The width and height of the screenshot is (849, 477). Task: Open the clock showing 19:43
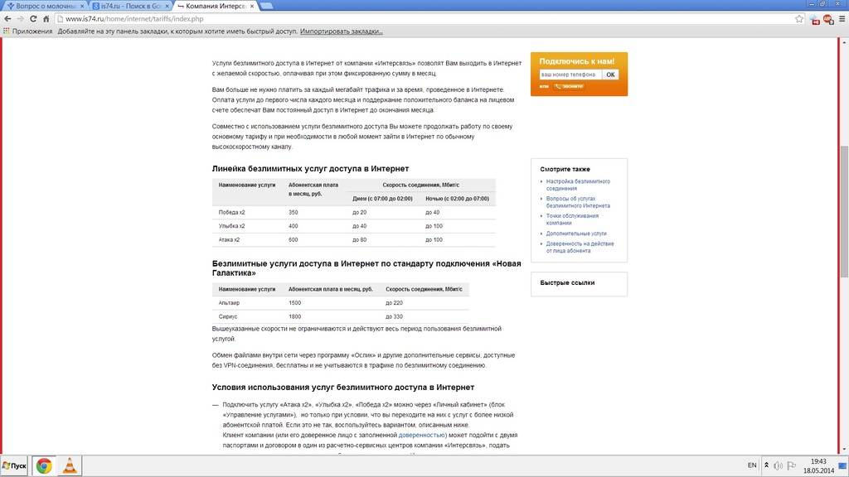click(818, 465)
